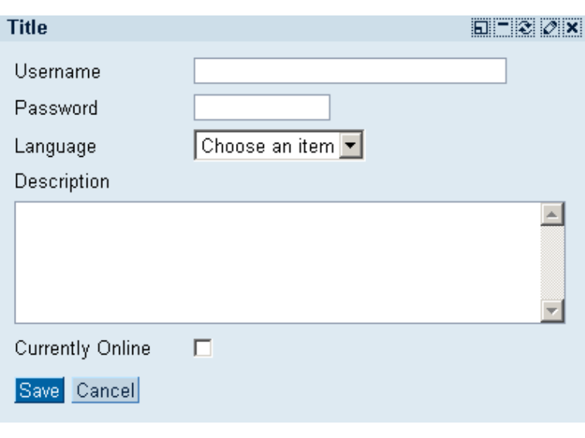This screenshot has height=438, width=585.
Task: Select the 'Choose an item' combo box
Action: pos(268,145)
